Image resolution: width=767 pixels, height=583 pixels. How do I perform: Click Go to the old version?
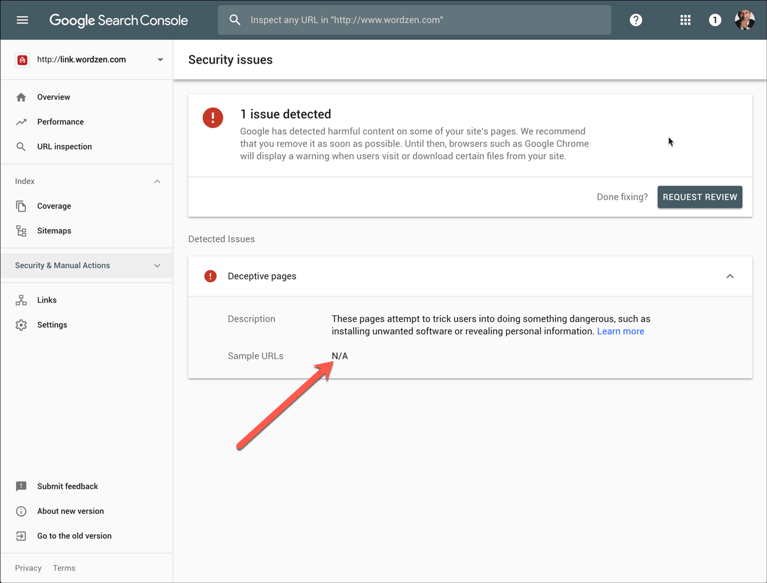(x=74, y=536)
